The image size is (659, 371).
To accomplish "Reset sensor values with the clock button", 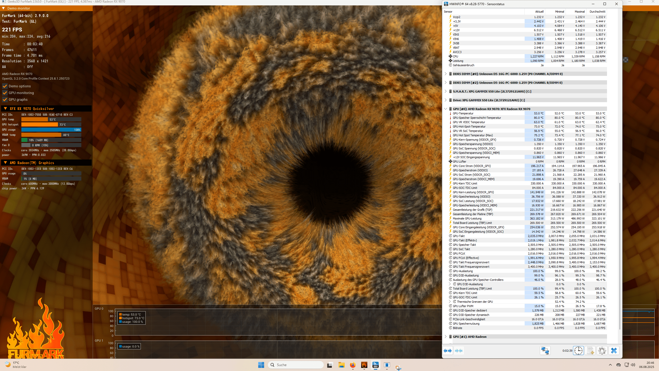I will [578, 351].
